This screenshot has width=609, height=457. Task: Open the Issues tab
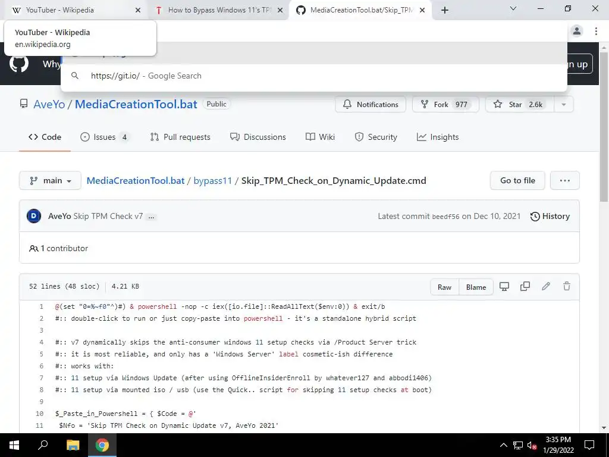pos(103,137)
